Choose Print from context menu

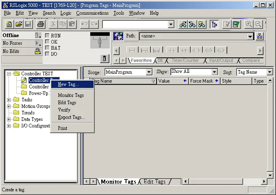click(72, 128)
